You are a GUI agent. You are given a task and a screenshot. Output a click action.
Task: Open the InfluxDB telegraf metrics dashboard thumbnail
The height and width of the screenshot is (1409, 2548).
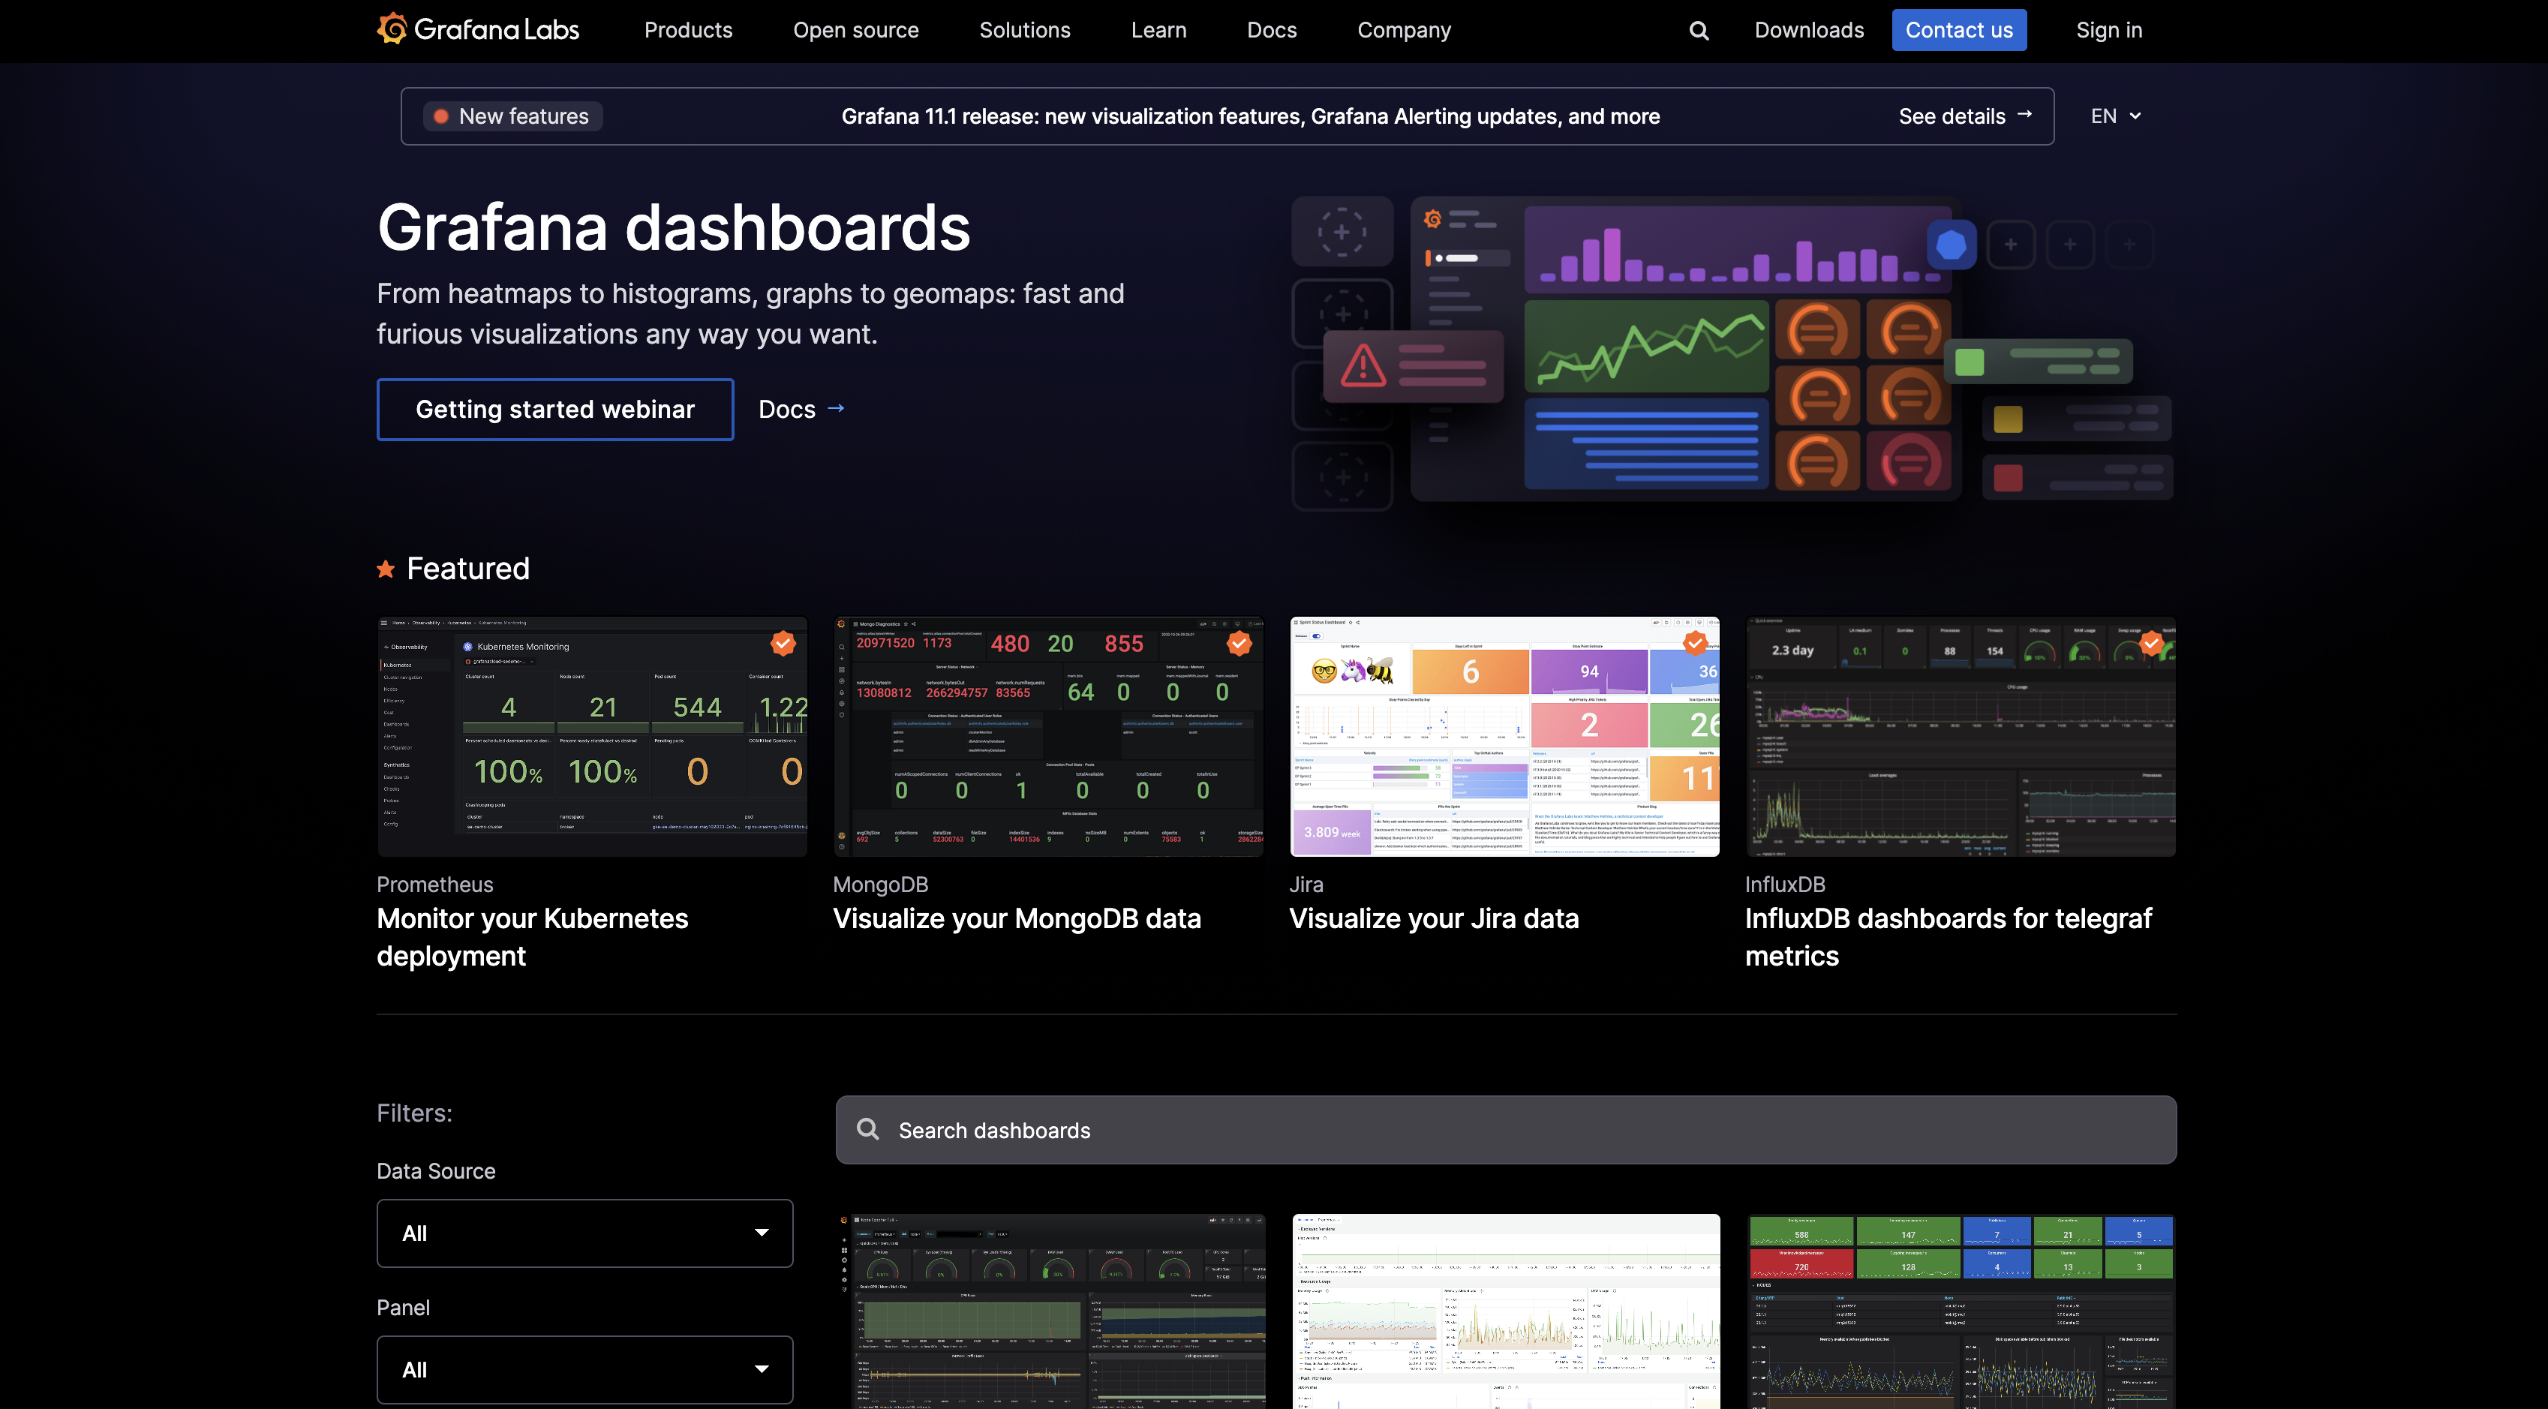tap(1960, 737)
